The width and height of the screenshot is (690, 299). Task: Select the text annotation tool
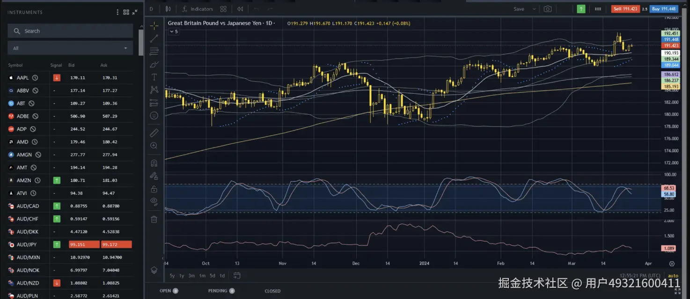pos(154,77)
